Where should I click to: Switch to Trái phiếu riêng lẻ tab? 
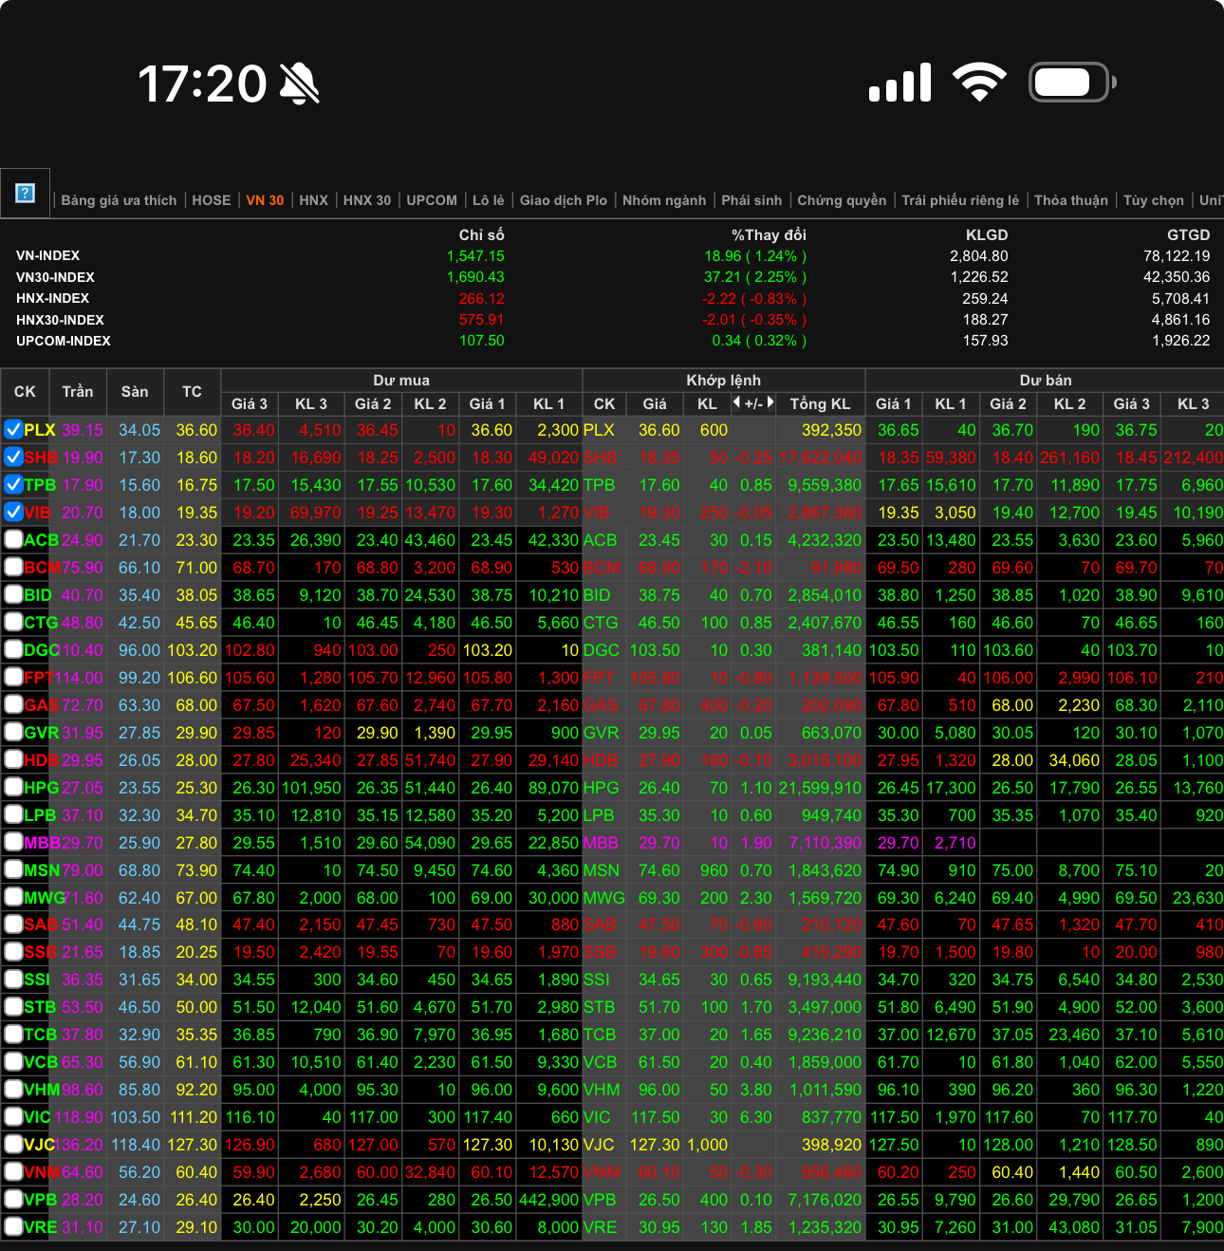[x=960, y=200]
